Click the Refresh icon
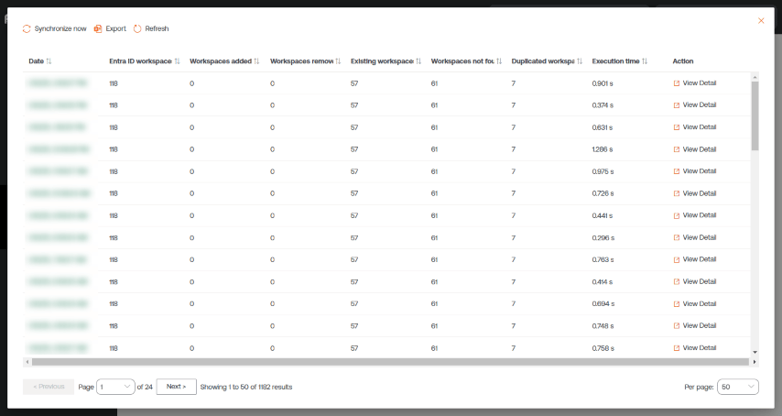The width and height of the screenshot is (782, 416). point(137,29)
